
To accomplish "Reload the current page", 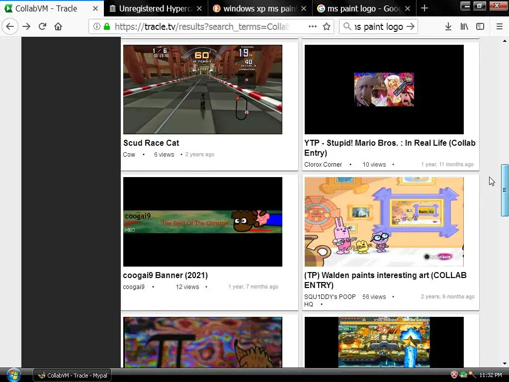I will coord(42,27).
